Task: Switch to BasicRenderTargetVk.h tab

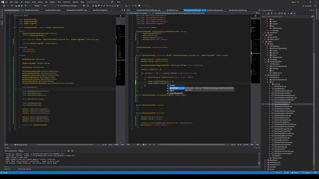Action: pos(100,10)
